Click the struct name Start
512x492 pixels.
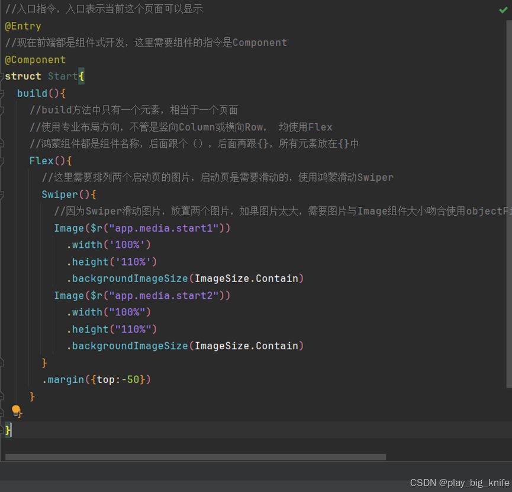pyautogui.click(x=63, y=76)
